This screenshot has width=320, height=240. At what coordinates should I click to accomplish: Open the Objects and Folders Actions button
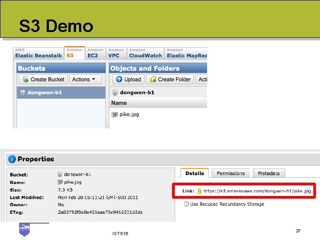pos(201,80)
